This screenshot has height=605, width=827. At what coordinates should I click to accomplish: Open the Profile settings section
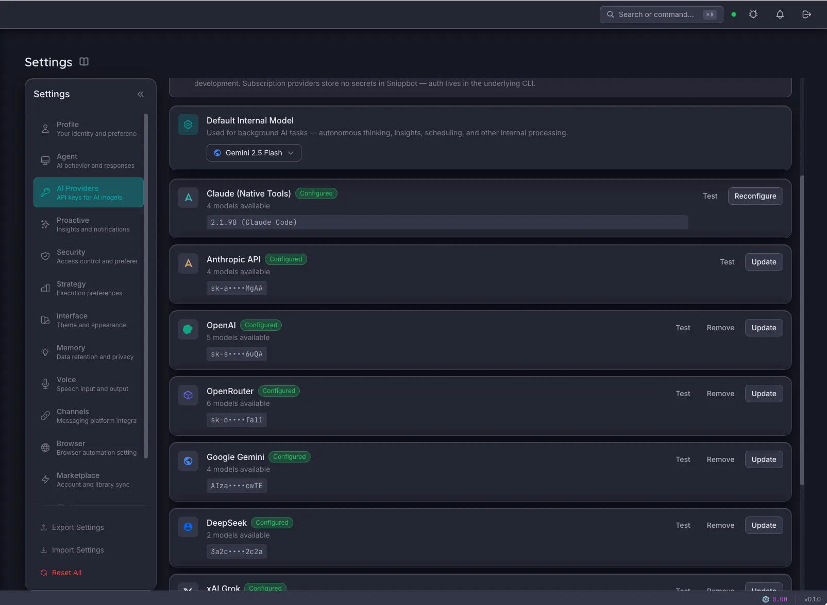(89, 129)
